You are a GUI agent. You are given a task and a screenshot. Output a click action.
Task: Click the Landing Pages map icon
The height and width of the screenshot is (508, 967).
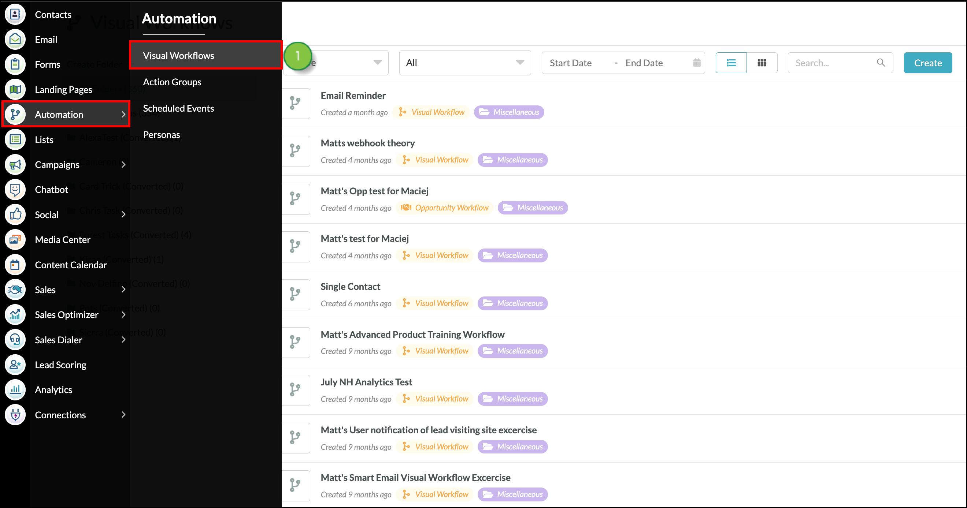(15, 89)
